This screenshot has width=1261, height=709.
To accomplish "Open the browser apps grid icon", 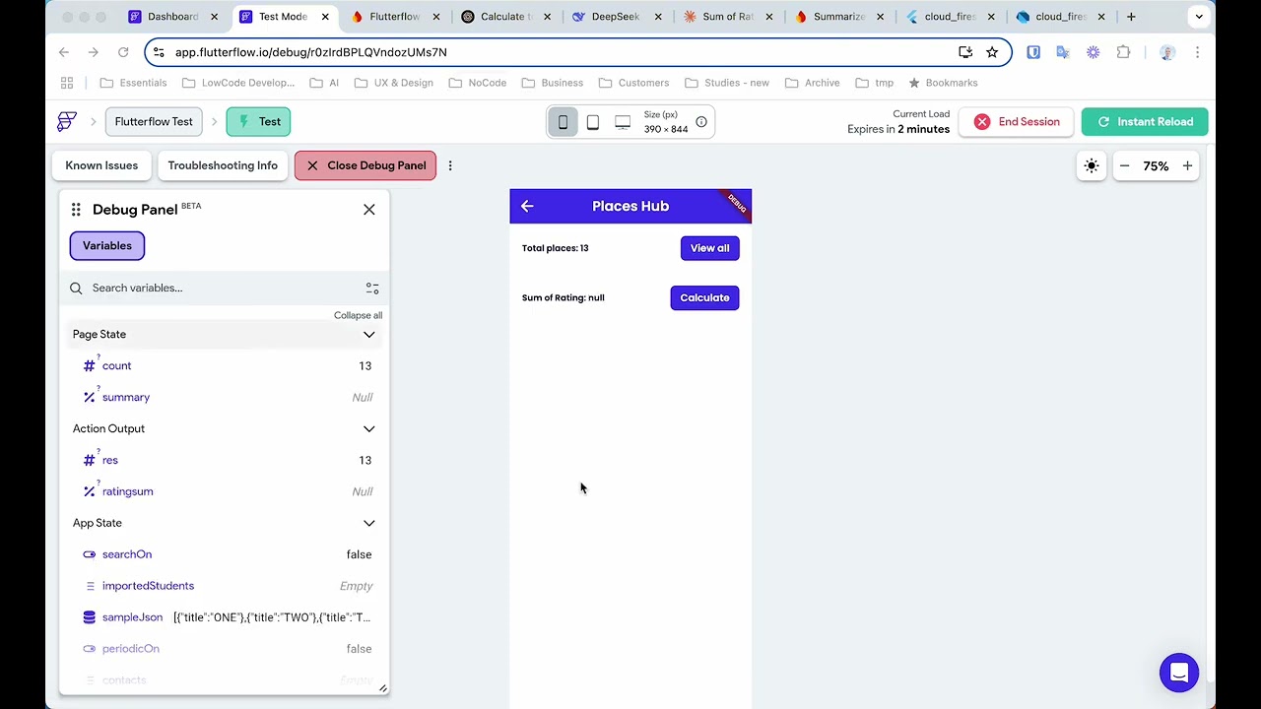I will pyautogui.click(x=67, y=83).
